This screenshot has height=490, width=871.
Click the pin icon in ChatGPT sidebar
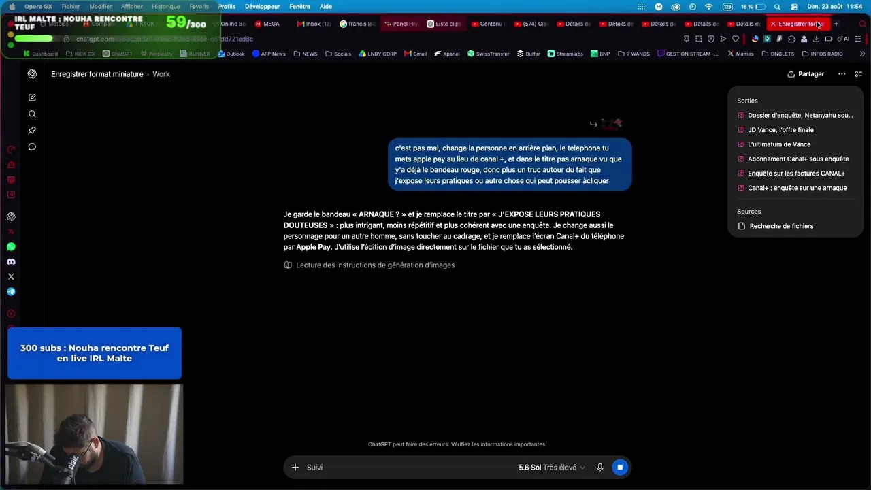pos(32,131)
